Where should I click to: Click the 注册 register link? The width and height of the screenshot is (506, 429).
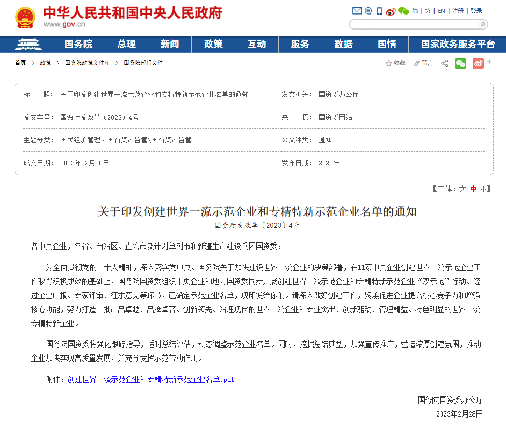pyautogui.click(x=458, y=11)
